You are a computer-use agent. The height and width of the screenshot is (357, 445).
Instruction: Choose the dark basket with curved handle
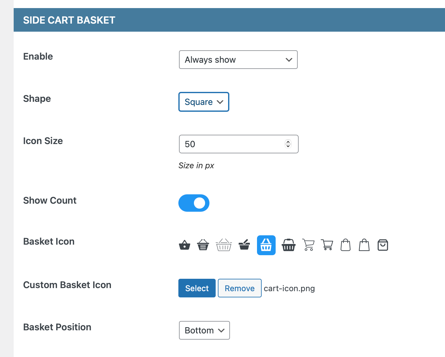(x=288, y=245)
